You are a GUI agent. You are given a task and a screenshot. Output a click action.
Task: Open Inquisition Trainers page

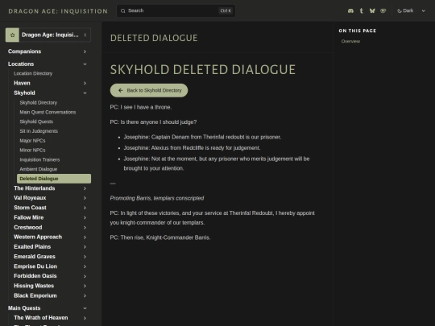click(x=39, y=159)
